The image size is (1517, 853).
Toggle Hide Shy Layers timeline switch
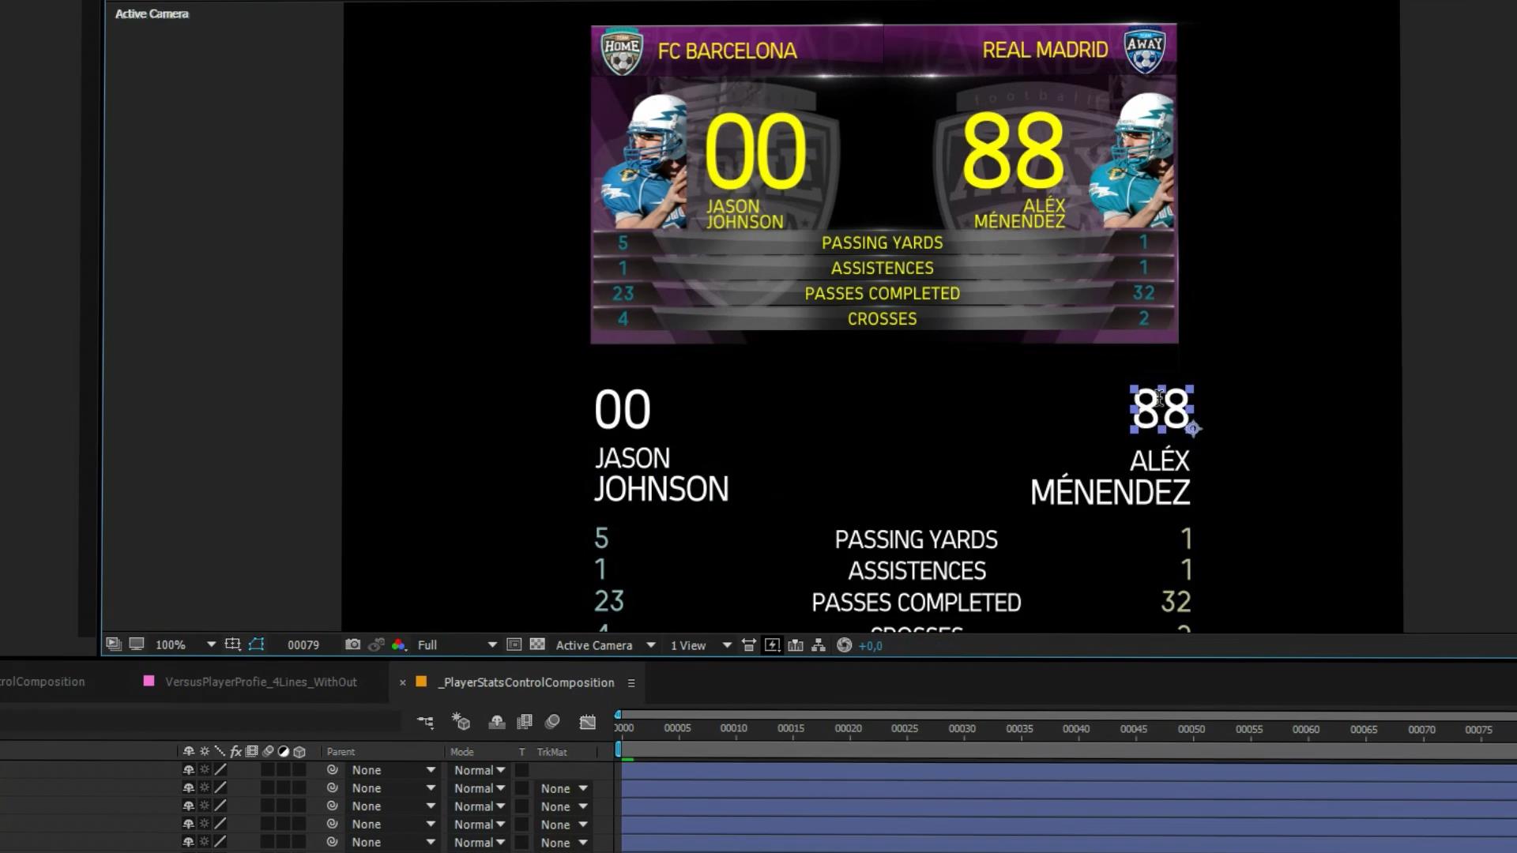click(x=497, y=721)
